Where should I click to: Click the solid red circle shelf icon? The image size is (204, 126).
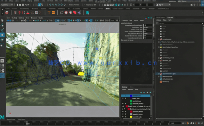pos(66,12)
